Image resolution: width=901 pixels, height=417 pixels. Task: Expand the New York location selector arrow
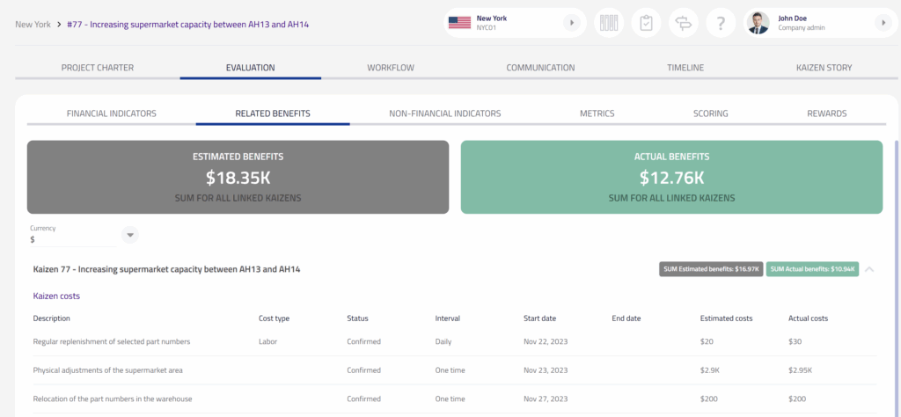coord(573,23)
